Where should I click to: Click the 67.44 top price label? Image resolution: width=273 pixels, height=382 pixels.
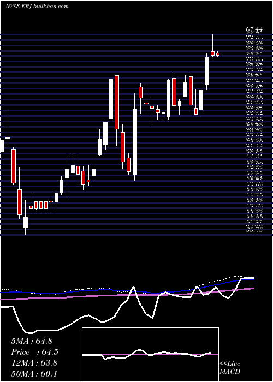coord(254,29)
